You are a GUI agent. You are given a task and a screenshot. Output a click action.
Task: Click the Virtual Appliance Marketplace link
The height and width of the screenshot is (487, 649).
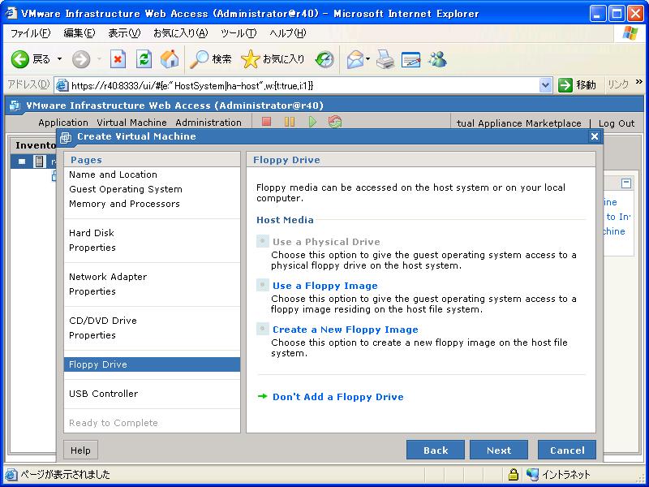point(519,123)
